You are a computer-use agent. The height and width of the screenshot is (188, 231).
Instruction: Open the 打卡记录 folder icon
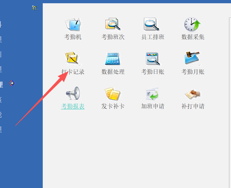pos(73,58)
